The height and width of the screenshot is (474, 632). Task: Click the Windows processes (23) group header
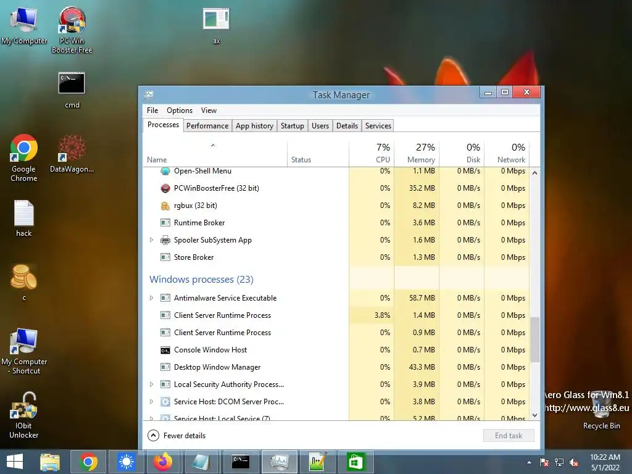pos(201,280)
